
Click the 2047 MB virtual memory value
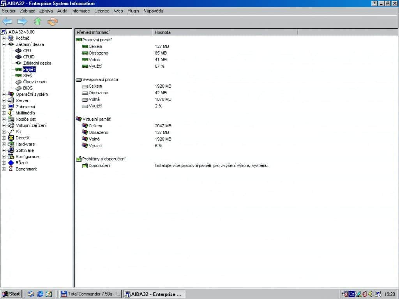pyautogui.click(x=163, y=126)
